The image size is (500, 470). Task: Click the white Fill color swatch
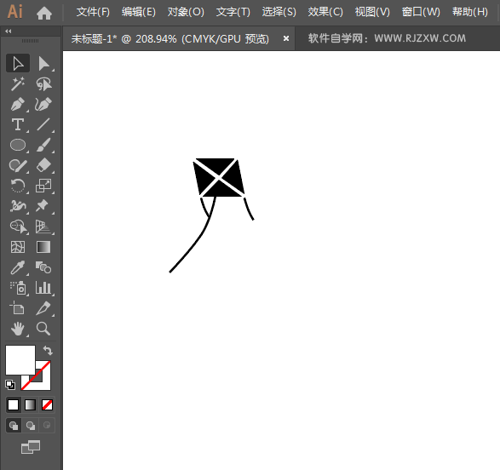[x=20, y=360]
